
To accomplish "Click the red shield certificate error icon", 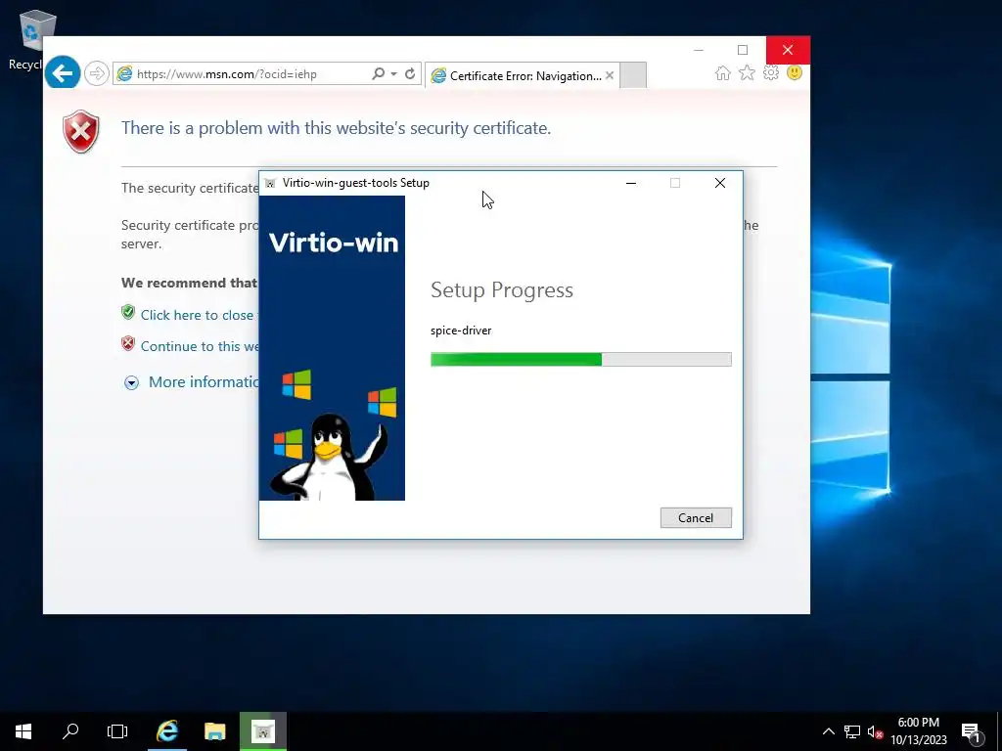I will (81, 132).
